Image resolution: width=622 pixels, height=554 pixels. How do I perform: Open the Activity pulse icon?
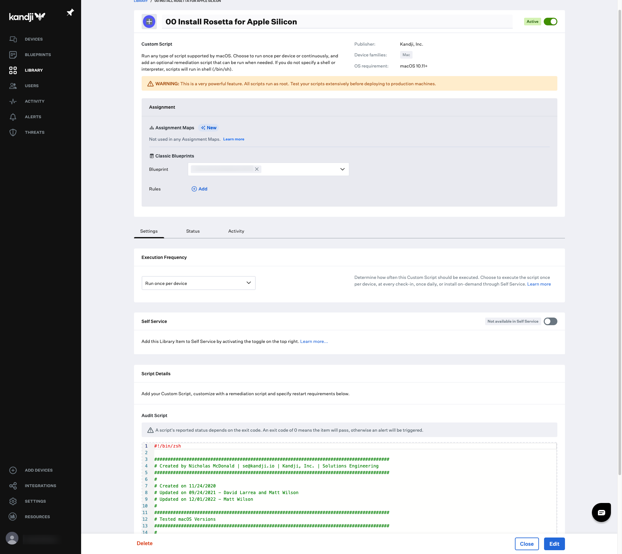[13, 101]
